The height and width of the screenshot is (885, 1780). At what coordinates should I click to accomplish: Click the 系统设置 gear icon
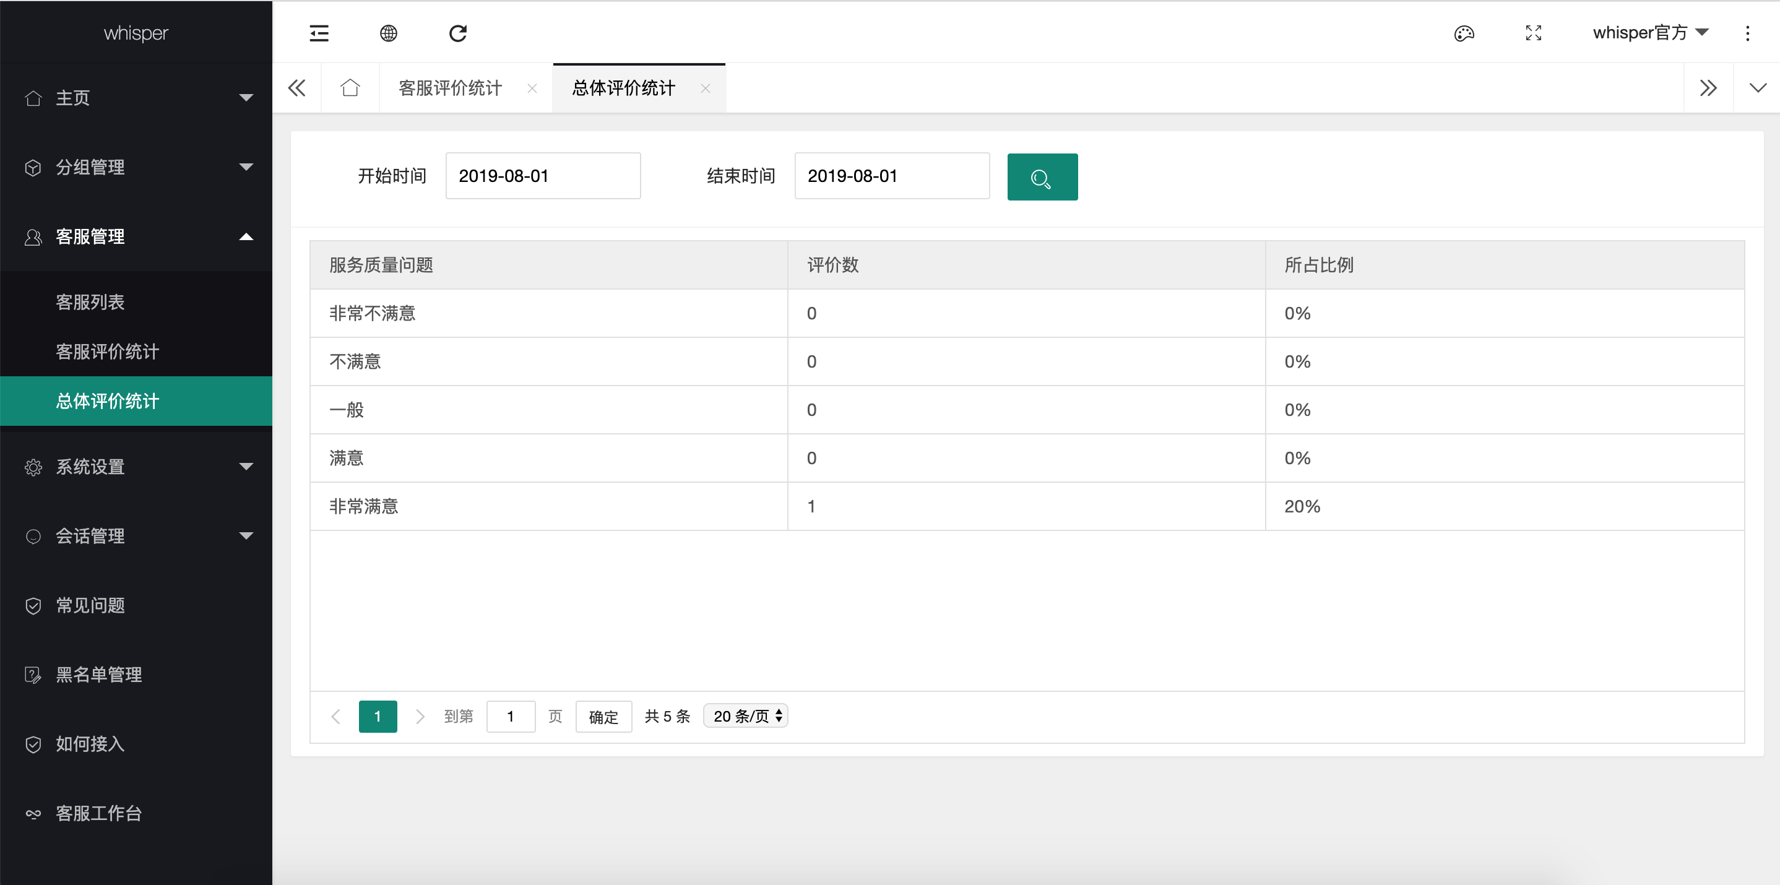point(33,467)
